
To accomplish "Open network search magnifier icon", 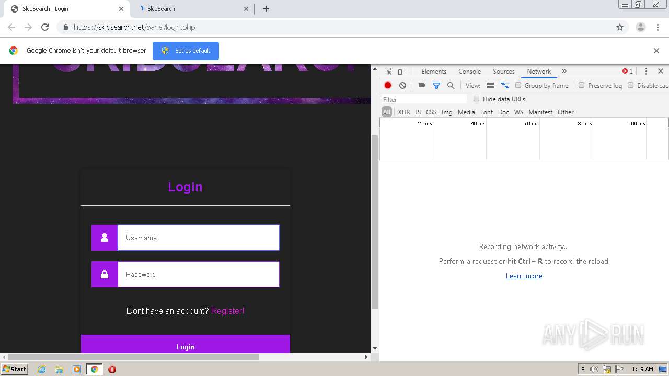I will [451, 85].
